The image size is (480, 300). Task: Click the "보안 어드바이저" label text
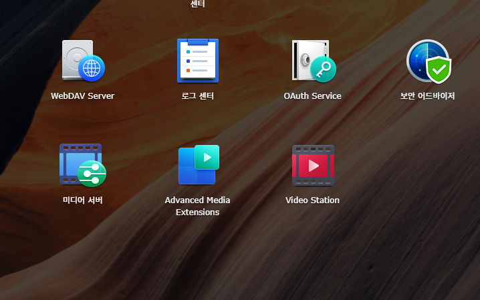(427, 96)
